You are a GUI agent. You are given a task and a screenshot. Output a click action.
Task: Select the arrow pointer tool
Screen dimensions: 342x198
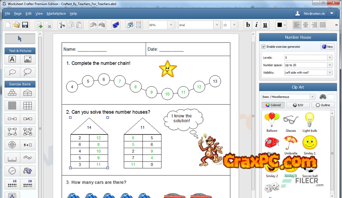20,39
